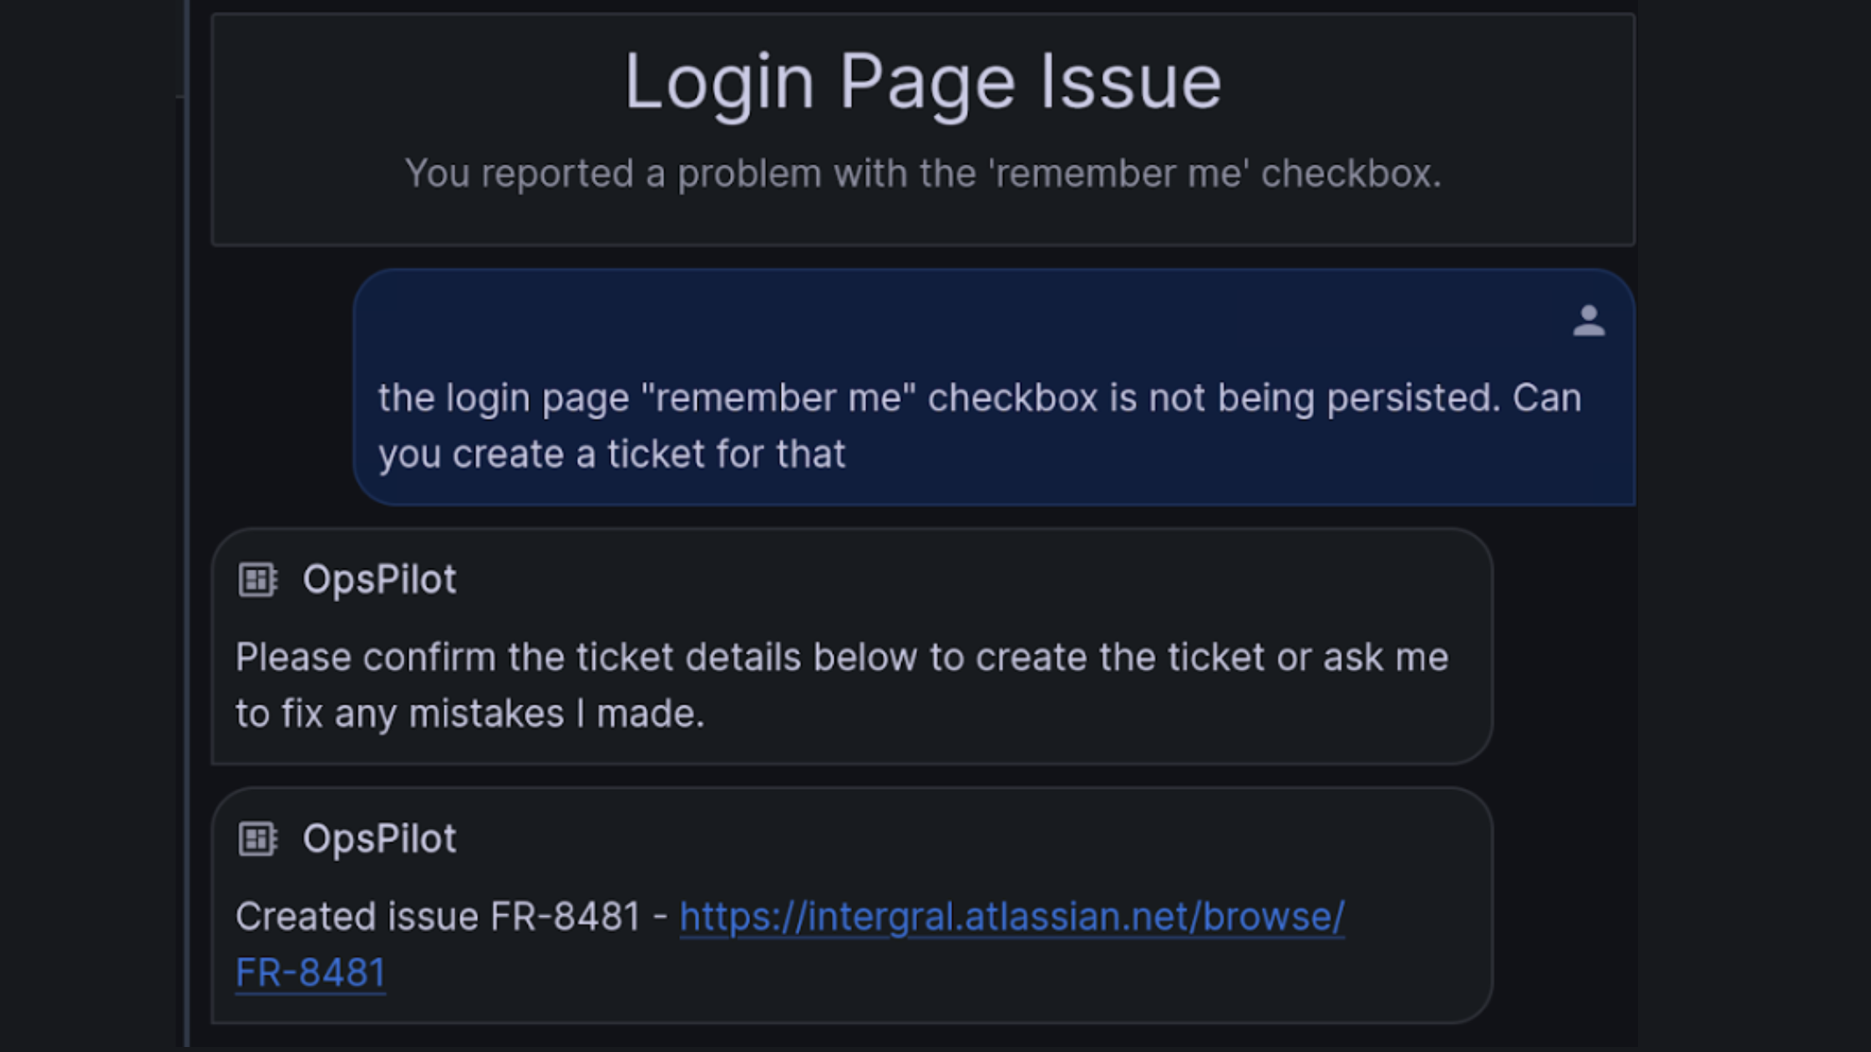
Task: Click the plain 'Created issue FR-8481 -' text
Action: coord(451,917)
